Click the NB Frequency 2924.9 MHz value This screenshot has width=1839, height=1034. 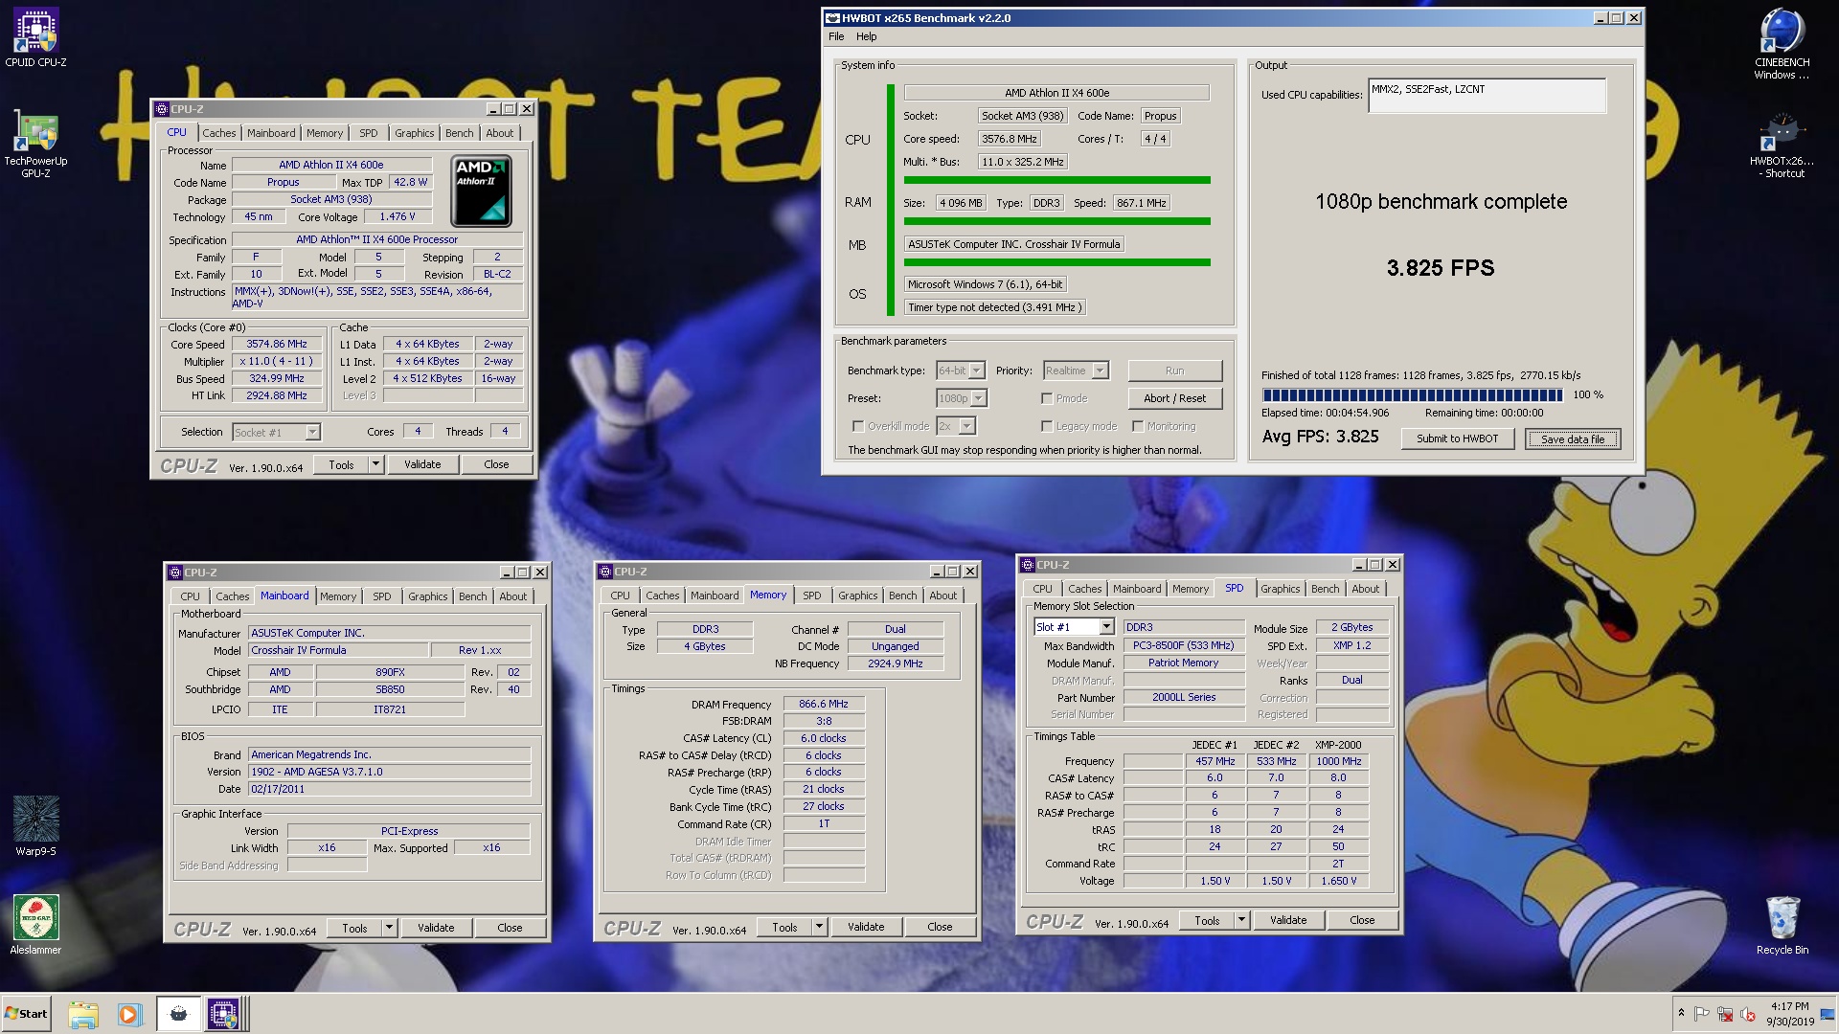[x=896, y=663]
